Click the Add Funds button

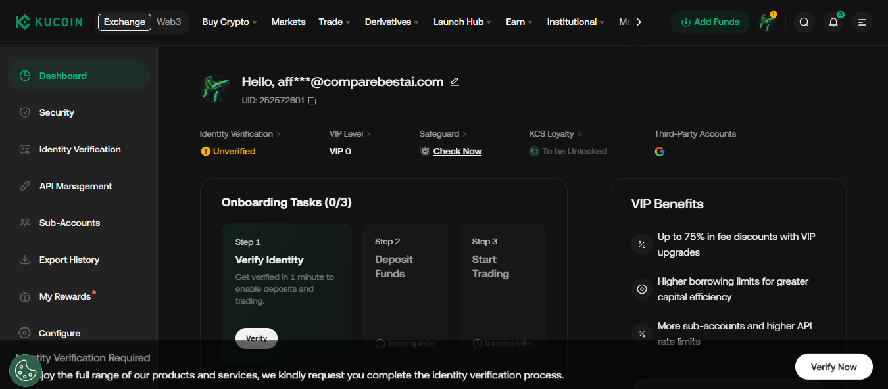tap(710, 22)
